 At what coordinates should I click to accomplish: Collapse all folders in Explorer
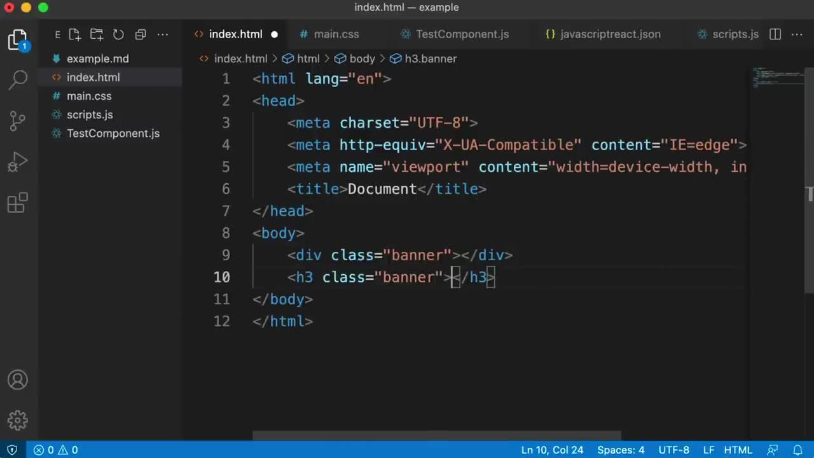[141, 34]
